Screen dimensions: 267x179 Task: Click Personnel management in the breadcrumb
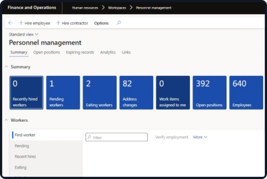[x=154, y=8]
